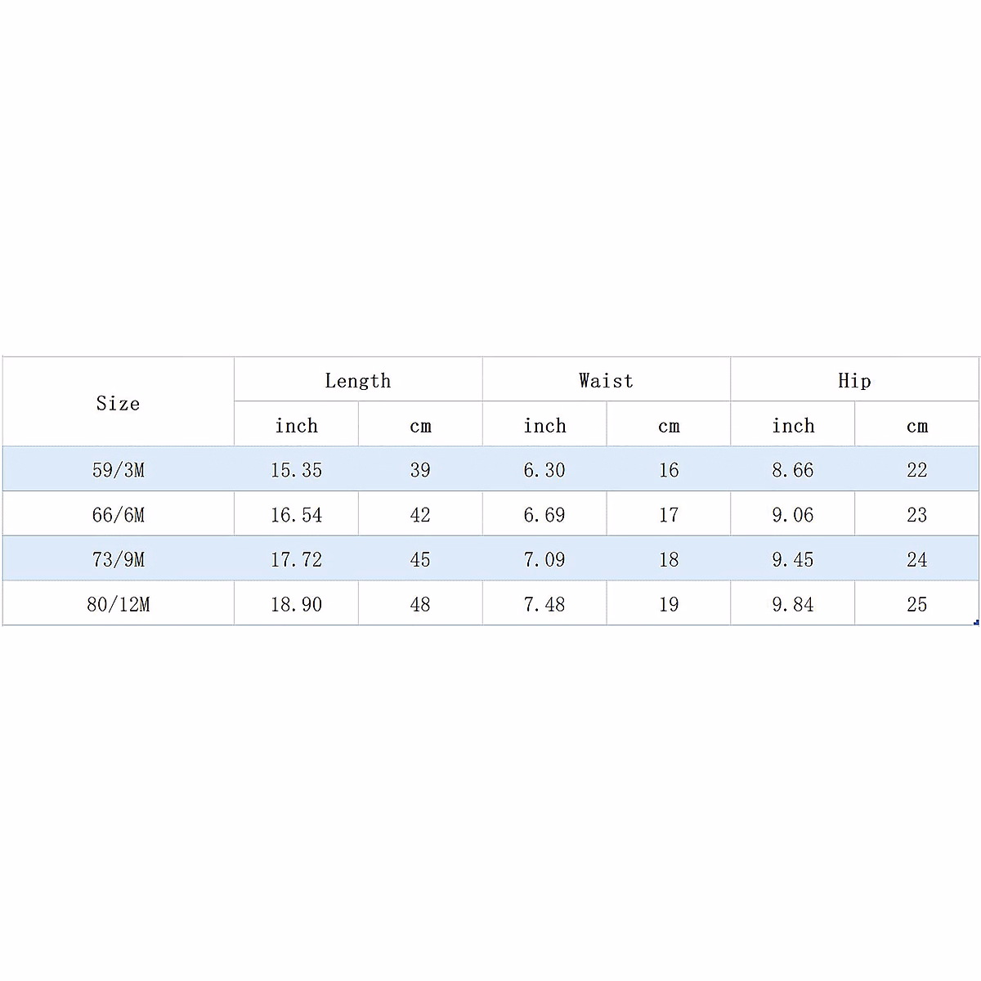This screenshot has width=981, height=981.
Task: Click the Size header cell
Action: (119, 403)
